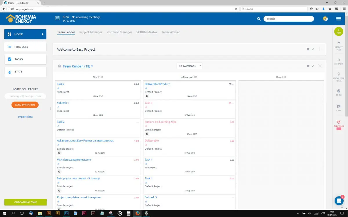Viewport: 348px width, 217px height.
Task: Open the SCRUM Master tab
Action: click(x=146, y=32)
